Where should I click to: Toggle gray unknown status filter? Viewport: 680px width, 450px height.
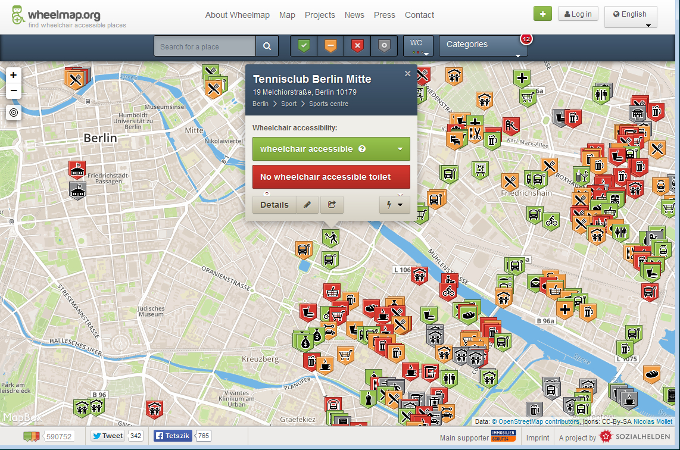(384, 45)
